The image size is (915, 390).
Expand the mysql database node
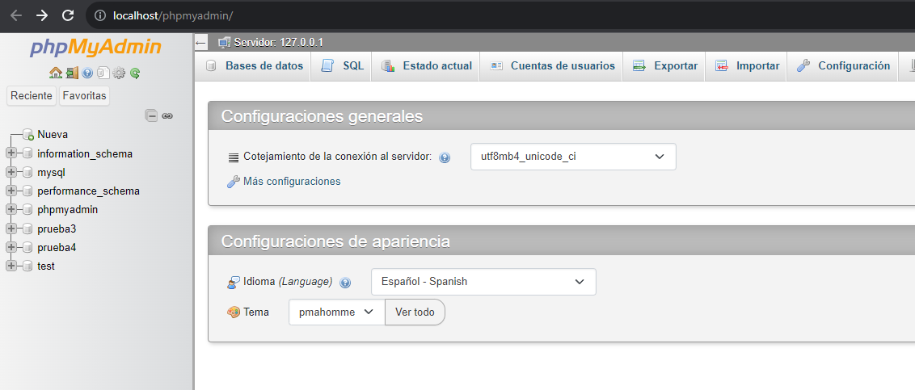[11, 173]
